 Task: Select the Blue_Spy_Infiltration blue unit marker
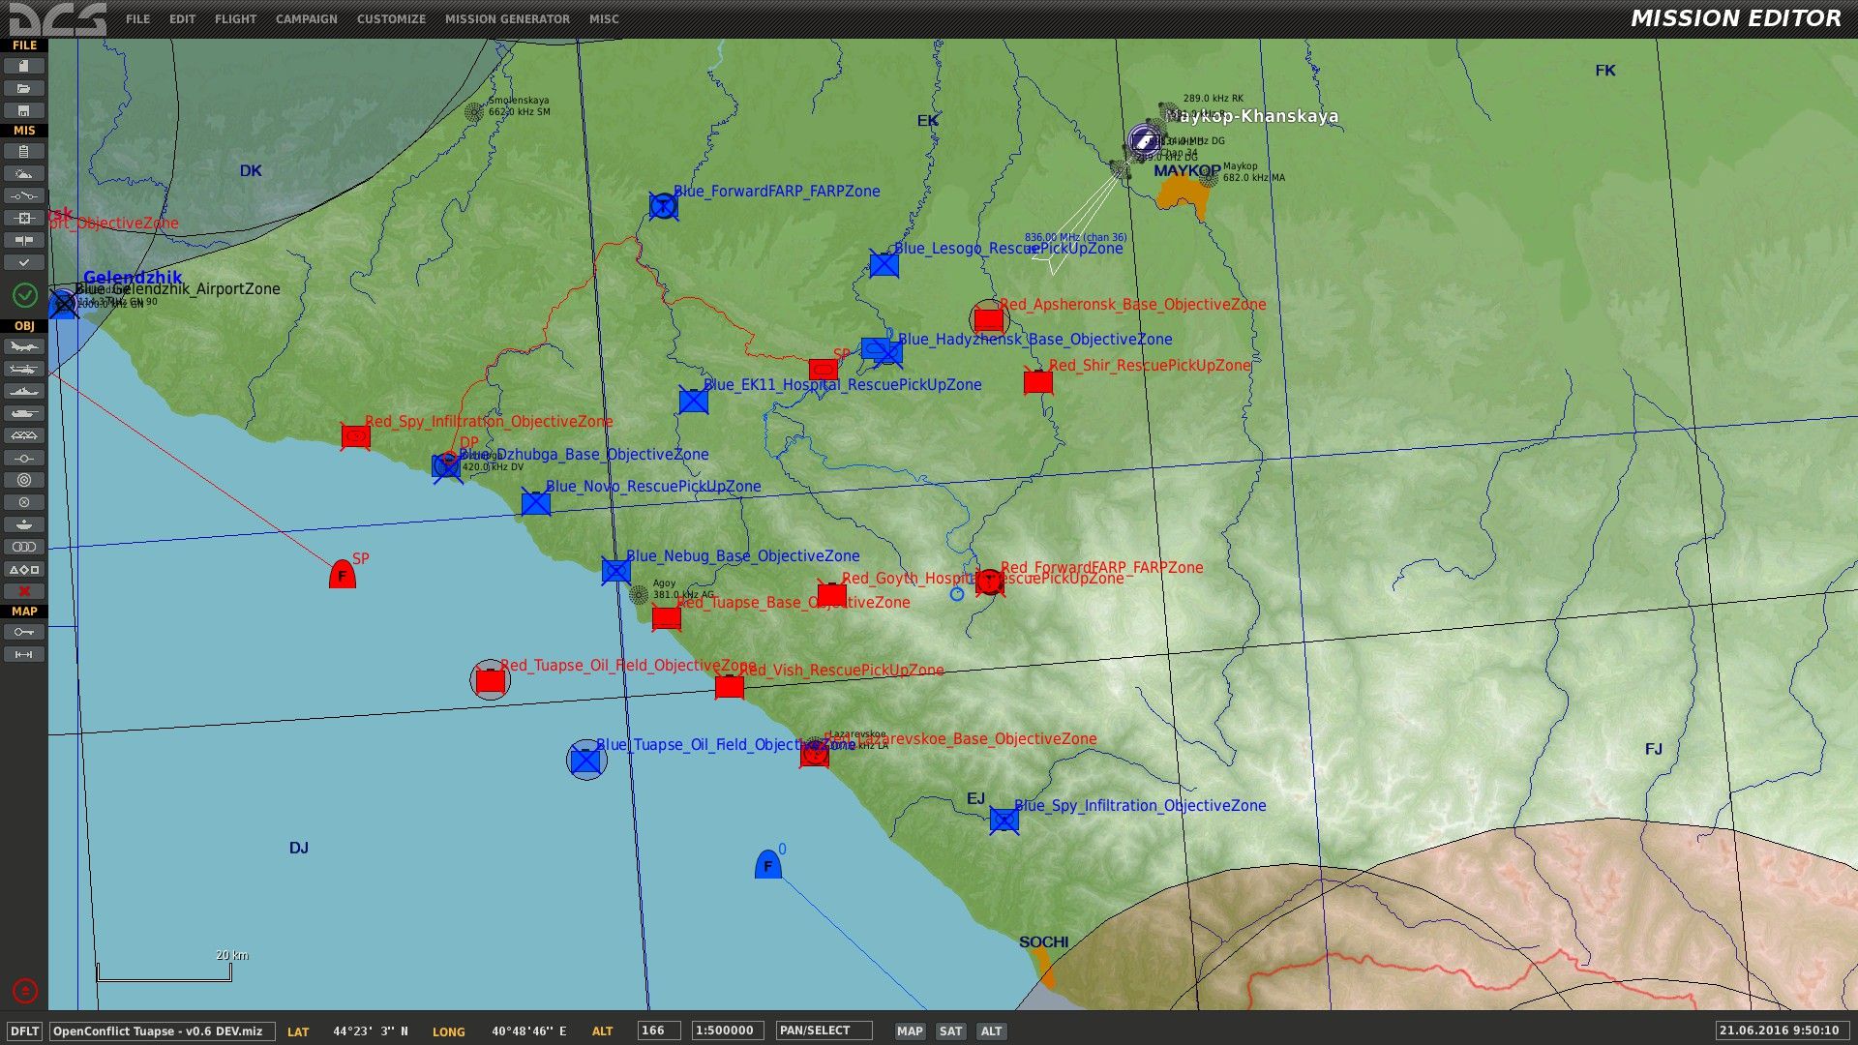click(1004, 821)
